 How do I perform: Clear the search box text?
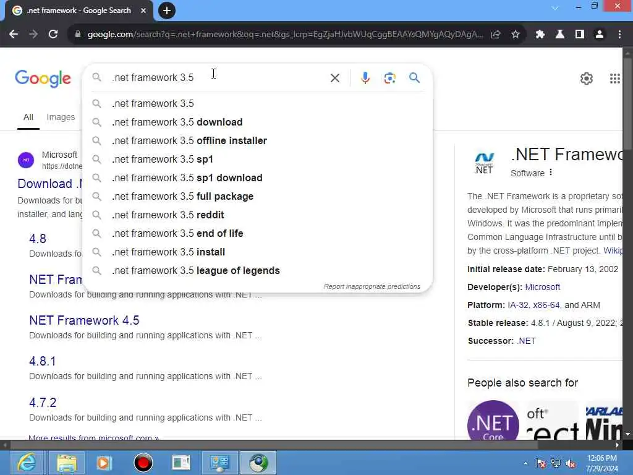tap(335, 78)
